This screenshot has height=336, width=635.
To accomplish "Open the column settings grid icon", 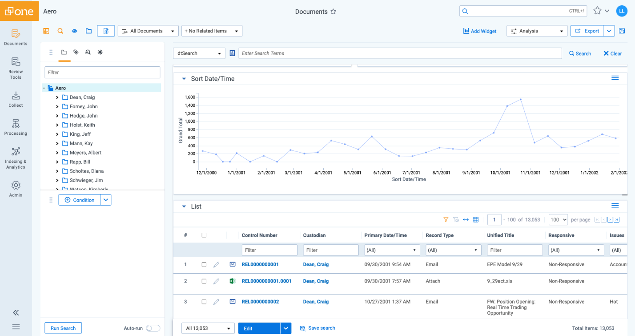I will 476,219.
